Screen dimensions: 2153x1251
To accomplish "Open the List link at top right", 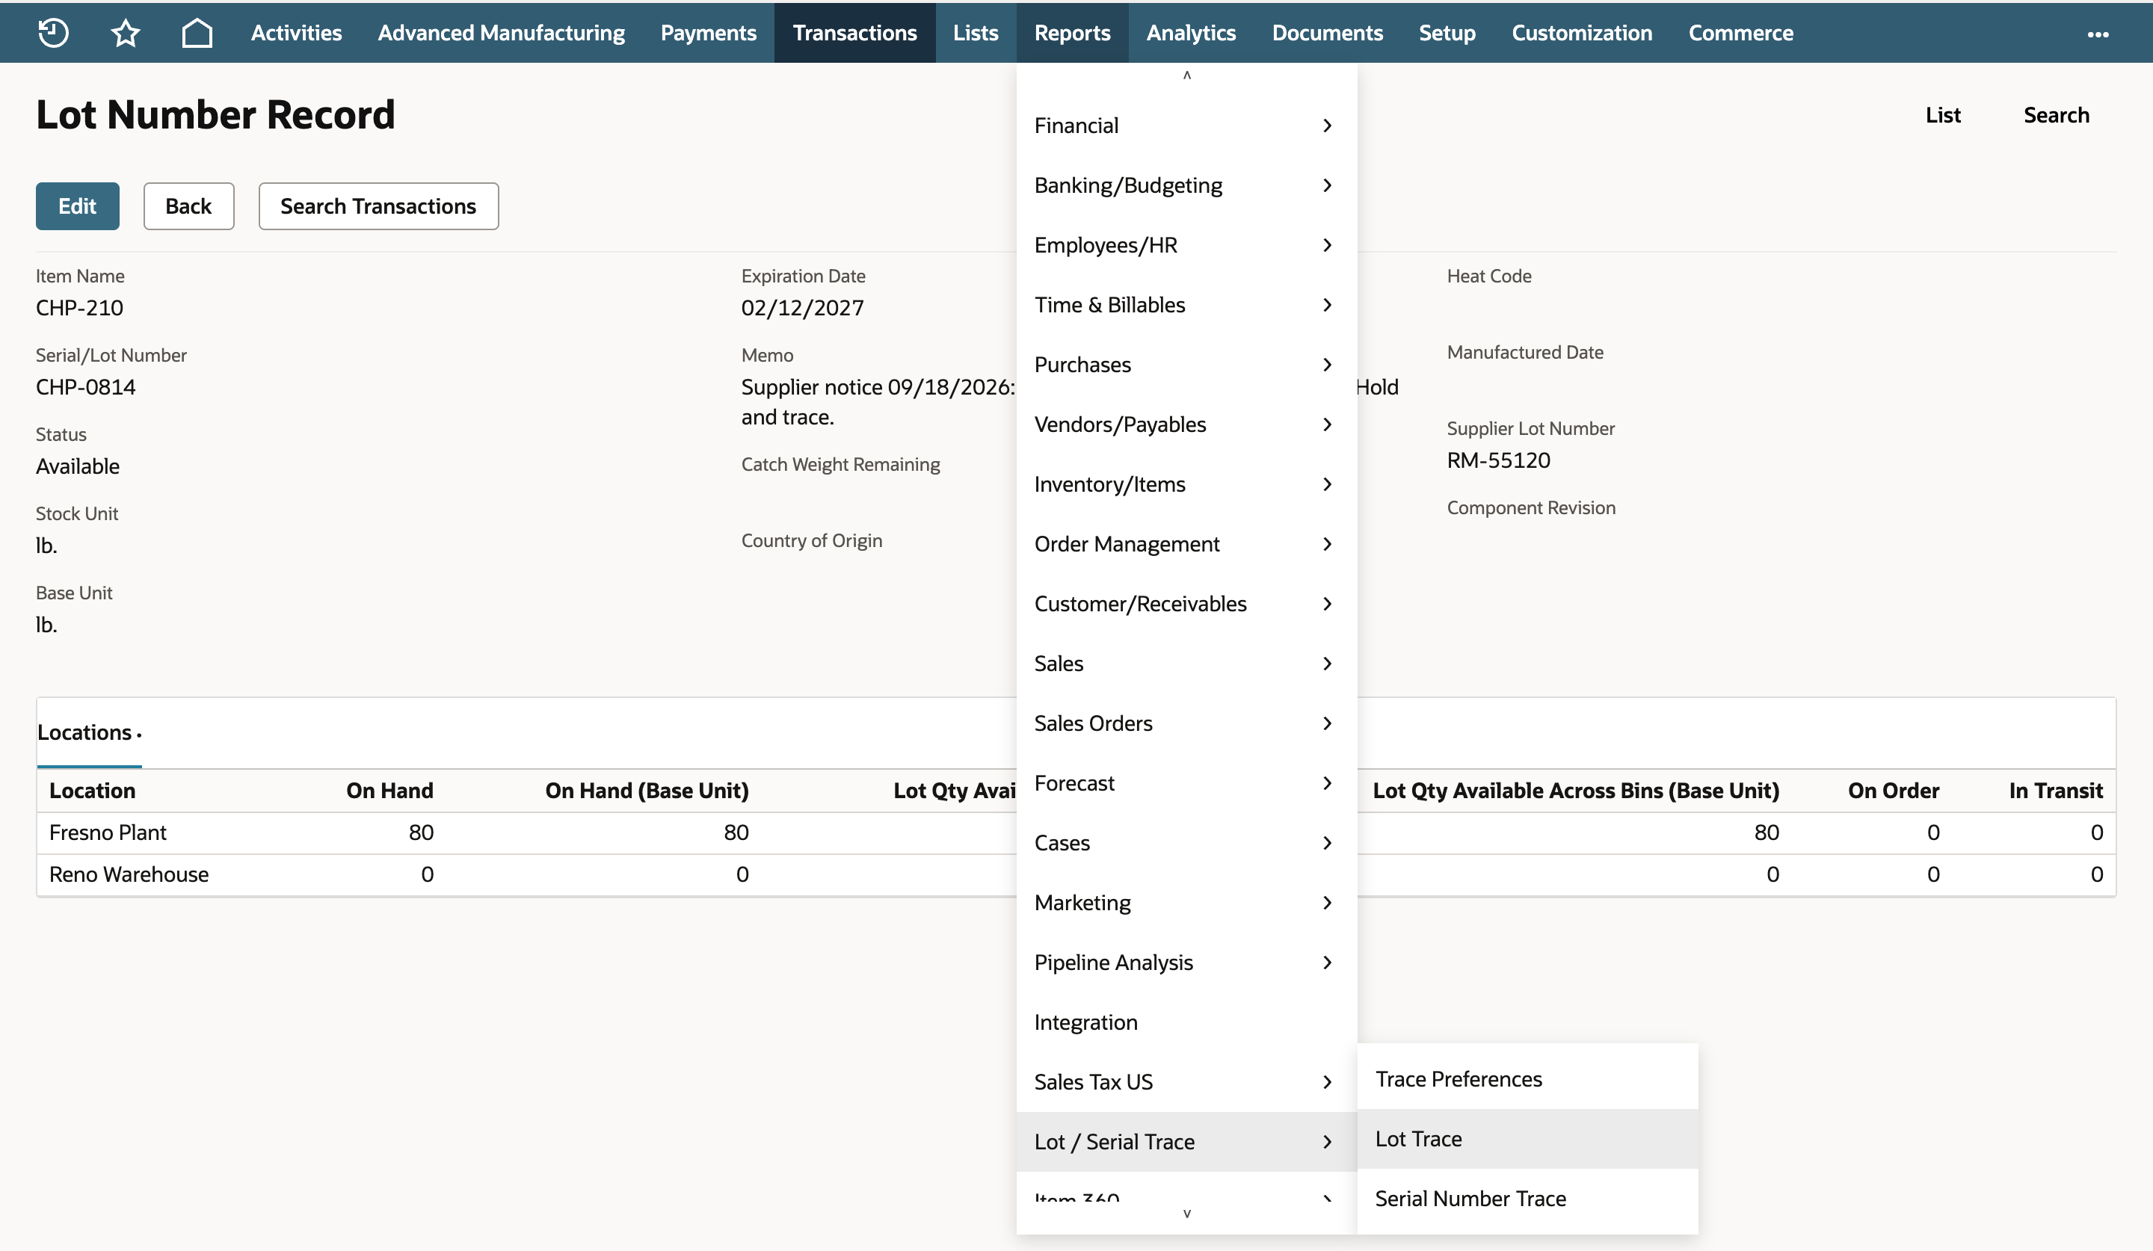I will (1943, 115).
